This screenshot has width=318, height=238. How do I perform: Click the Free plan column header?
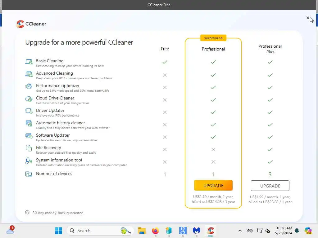(x=165, y=49)
